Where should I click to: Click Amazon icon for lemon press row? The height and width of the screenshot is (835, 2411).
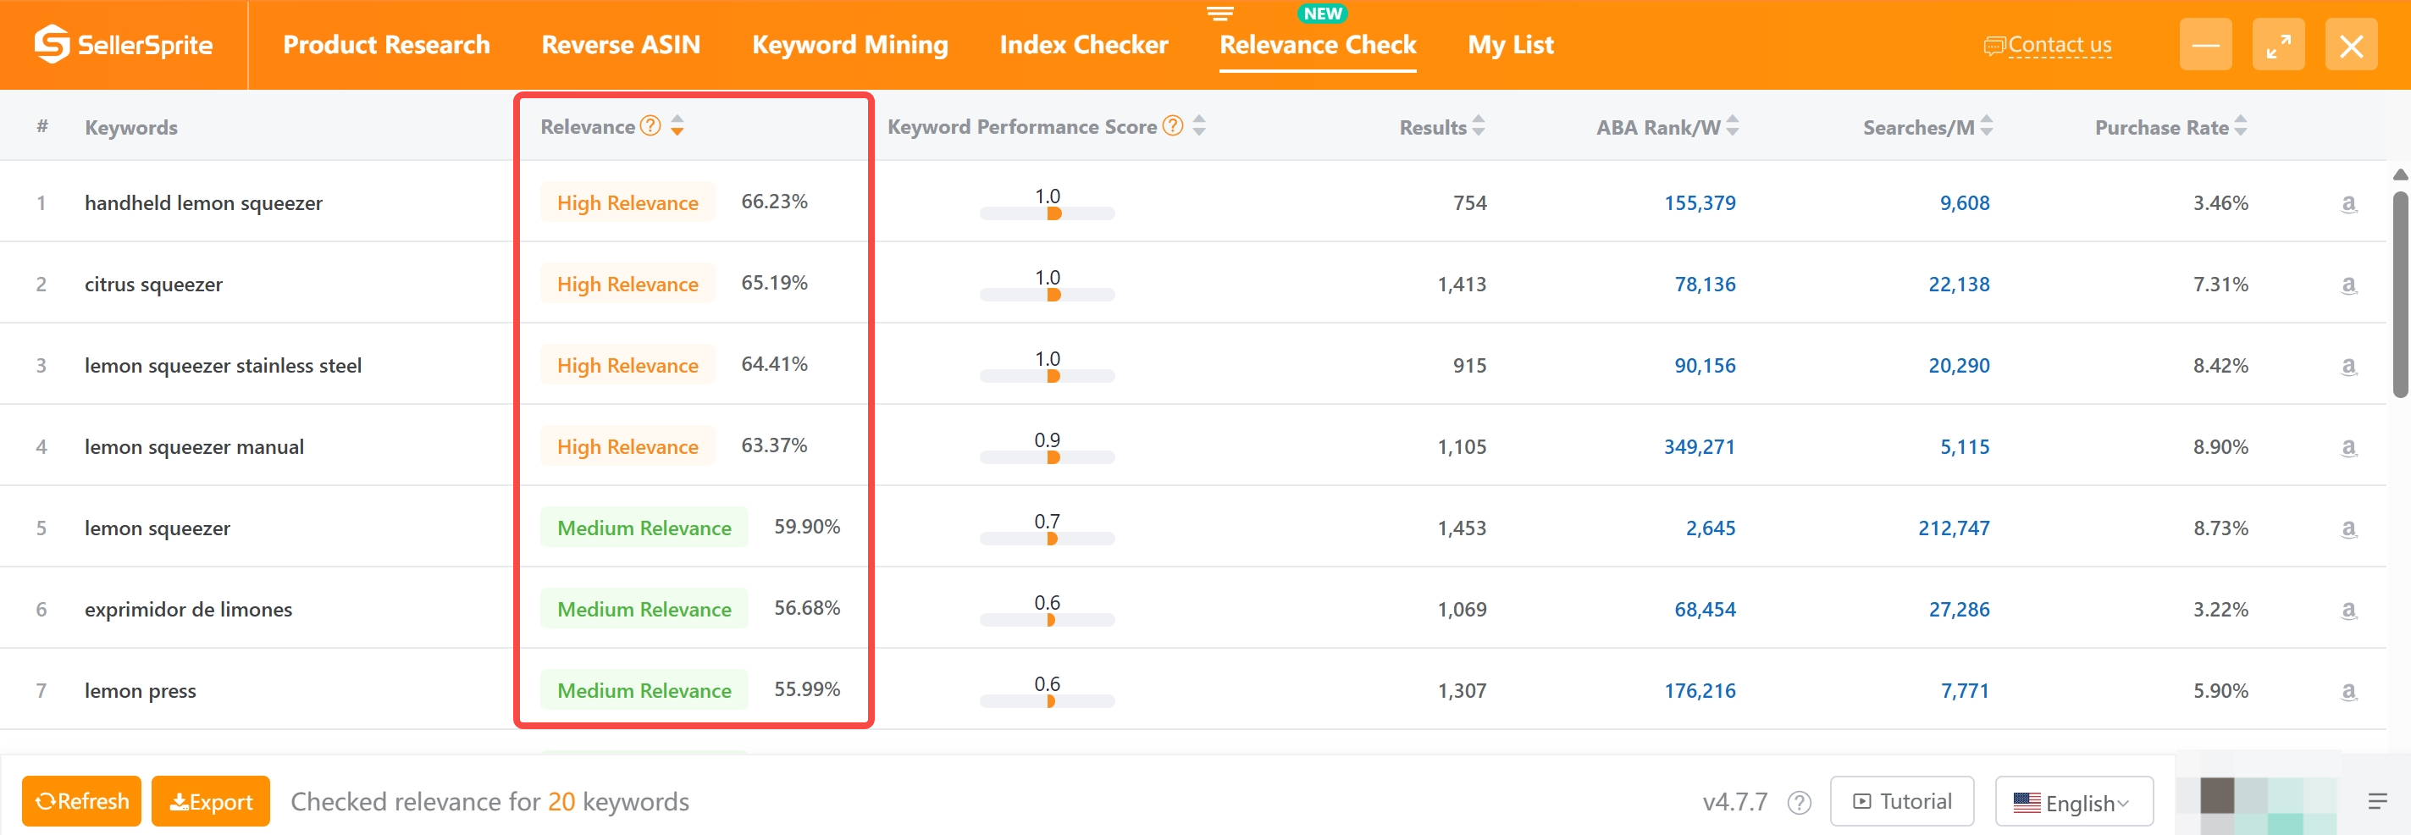2348,691
